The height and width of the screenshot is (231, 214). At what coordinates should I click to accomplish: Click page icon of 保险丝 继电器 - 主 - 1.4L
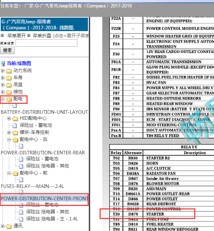pyautogui.click(x=21, y=219)
